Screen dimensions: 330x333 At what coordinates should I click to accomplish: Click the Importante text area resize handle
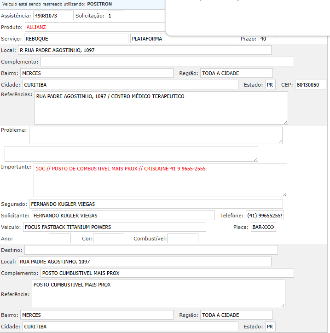[x=284, y=194]
